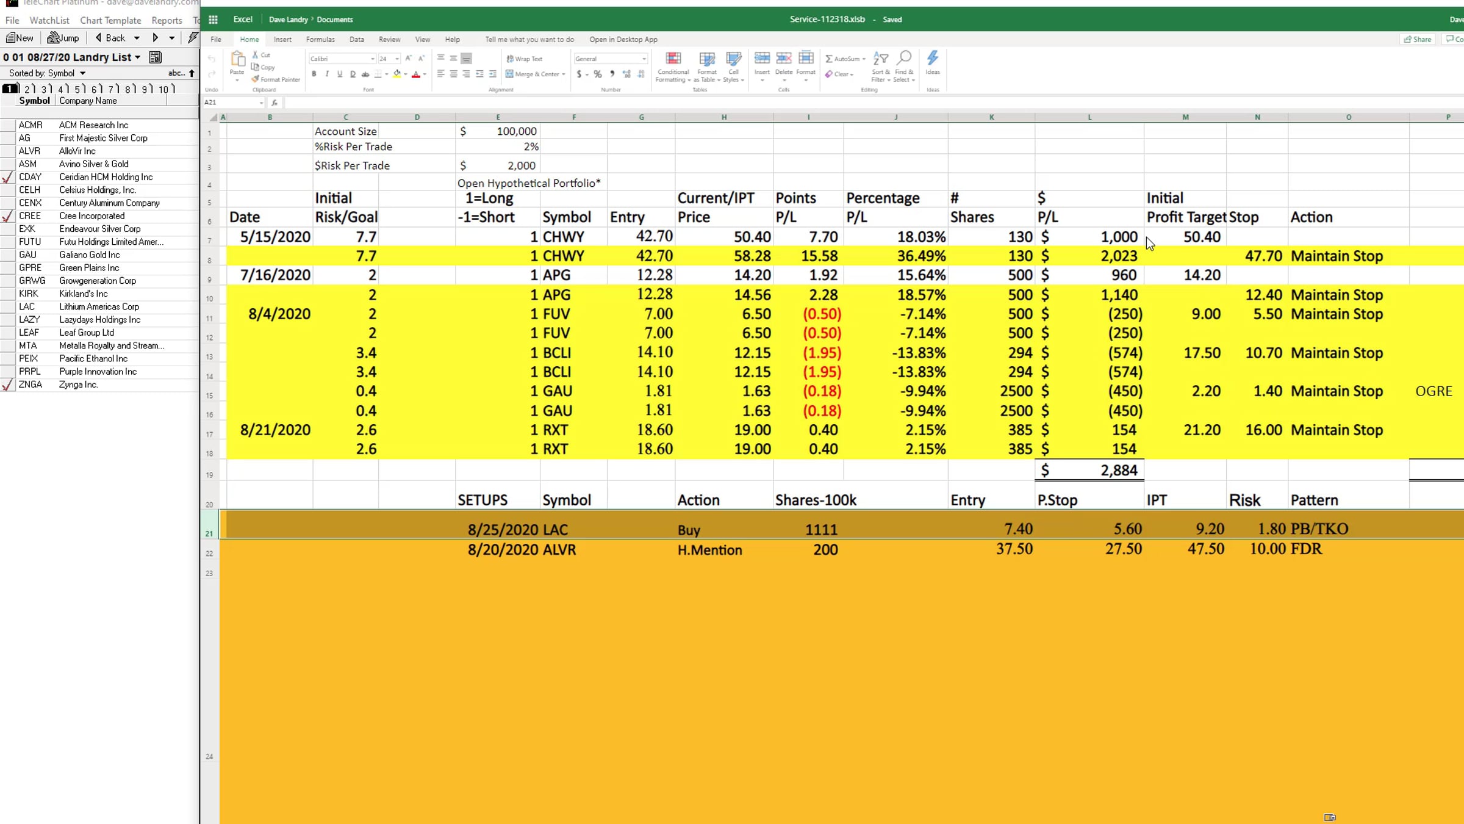The height and width of the screenshot is (824, 1464).
Task: Toggle the flag box for LAC
Action: coord(8,307)
